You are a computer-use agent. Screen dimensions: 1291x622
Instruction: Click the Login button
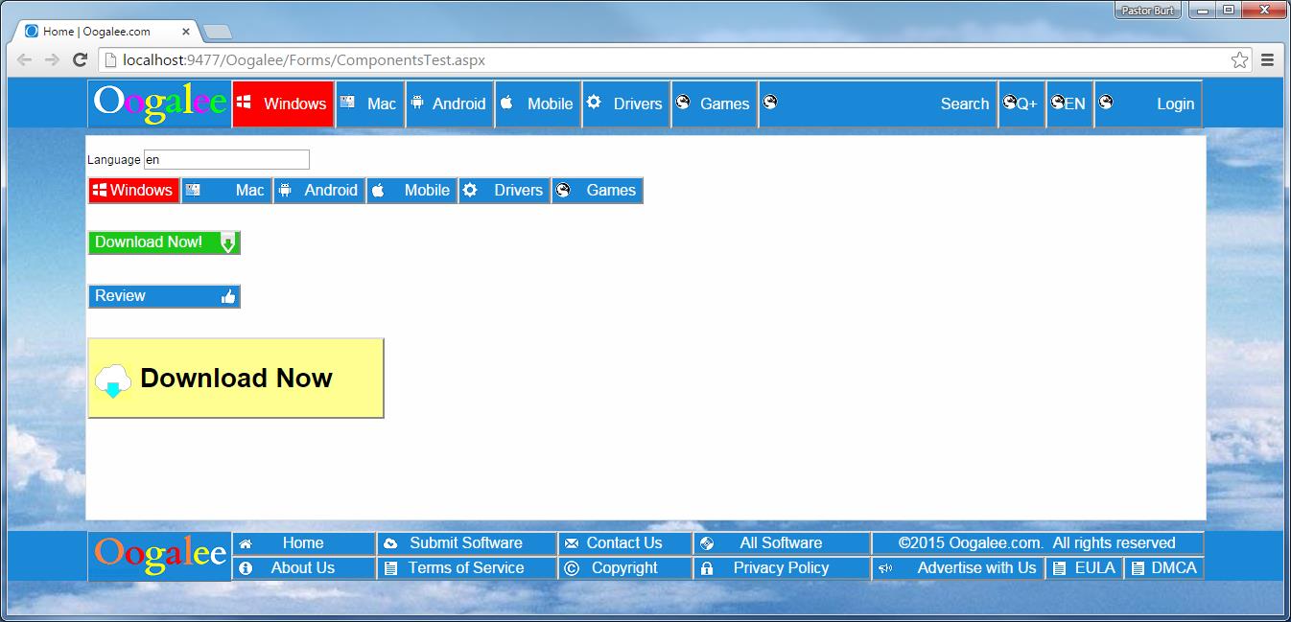click(x=1148, y=104)
